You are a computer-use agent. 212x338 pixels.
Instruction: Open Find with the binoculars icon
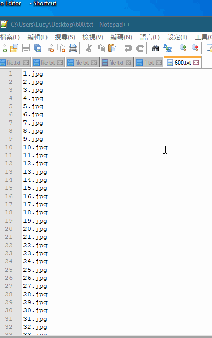point(155,48)
